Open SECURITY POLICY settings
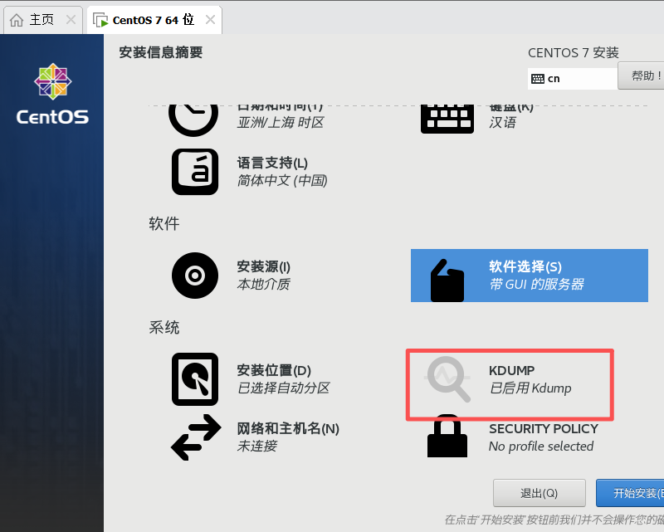The height and width of the screenshot is (532, 664). 544,428
